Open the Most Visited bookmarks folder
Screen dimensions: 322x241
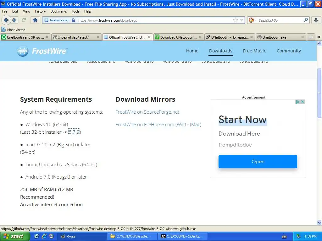[13, 30]
